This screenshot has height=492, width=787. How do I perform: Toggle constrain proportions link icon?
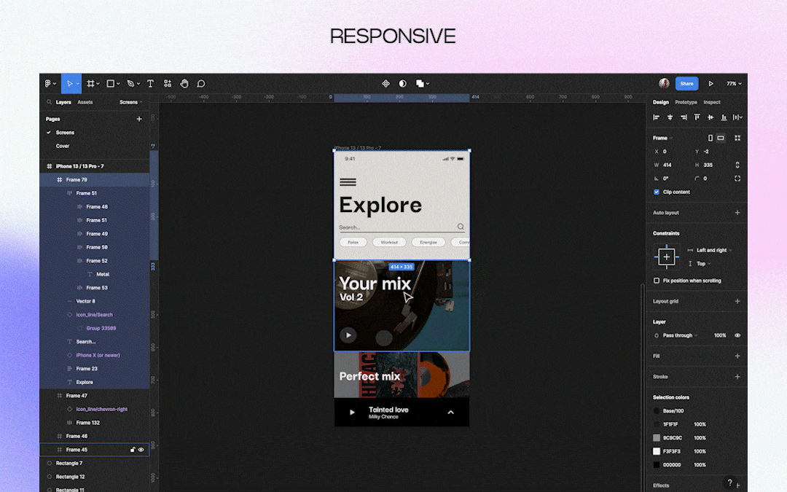pos(737,165)
